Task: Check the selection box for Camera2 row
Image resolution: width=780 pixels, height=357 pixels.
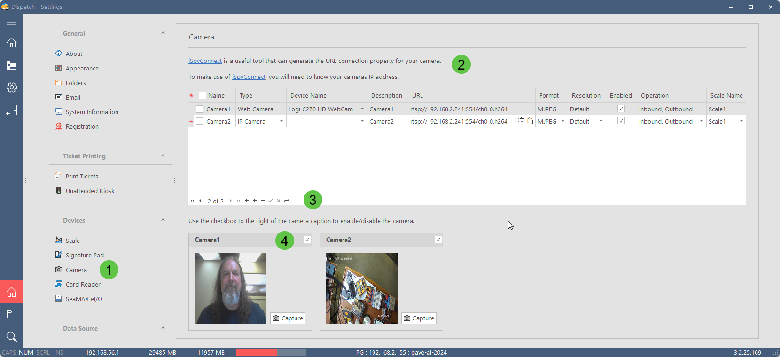Action: point(200,121)
